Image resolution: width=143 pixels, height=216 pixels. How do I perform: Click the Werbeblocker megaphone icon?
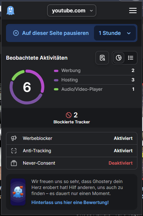click(14, 138)
